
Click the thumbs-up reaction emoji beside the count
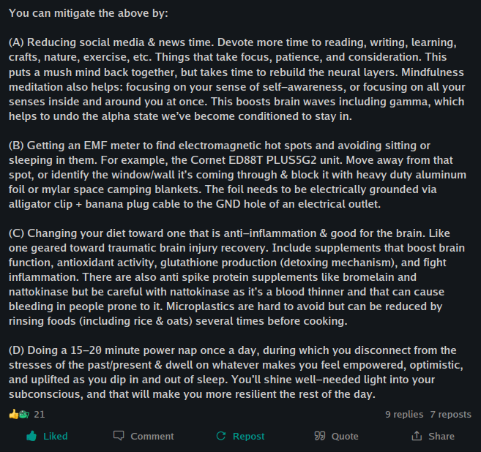pos(13,414)
